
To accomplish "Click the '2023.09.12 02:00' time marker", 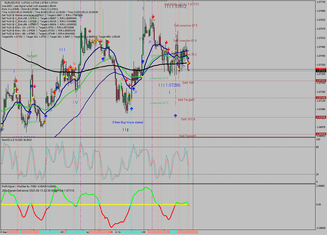I will [x=100, y=232].
